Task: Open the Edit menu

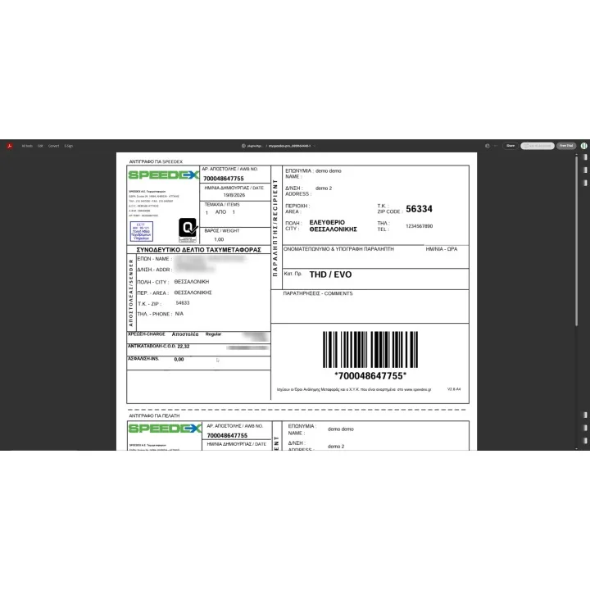Action: (x=40, y=146)
